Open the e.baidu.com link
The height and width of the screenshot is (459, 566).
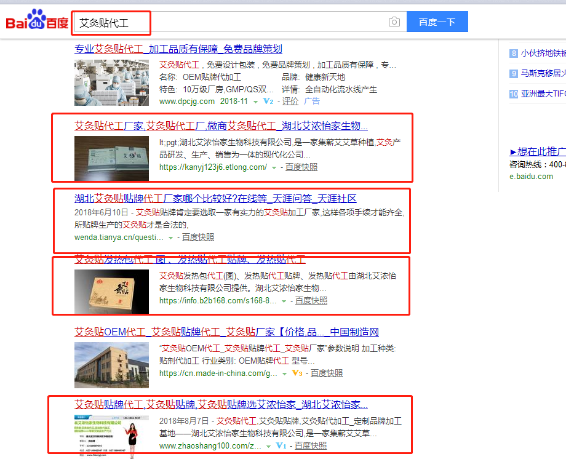click(x=531, y=176)
